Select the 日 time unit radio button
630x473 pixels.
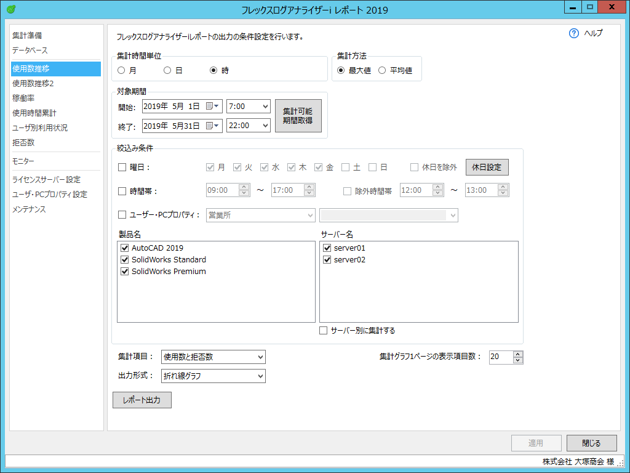click(167, 70)
